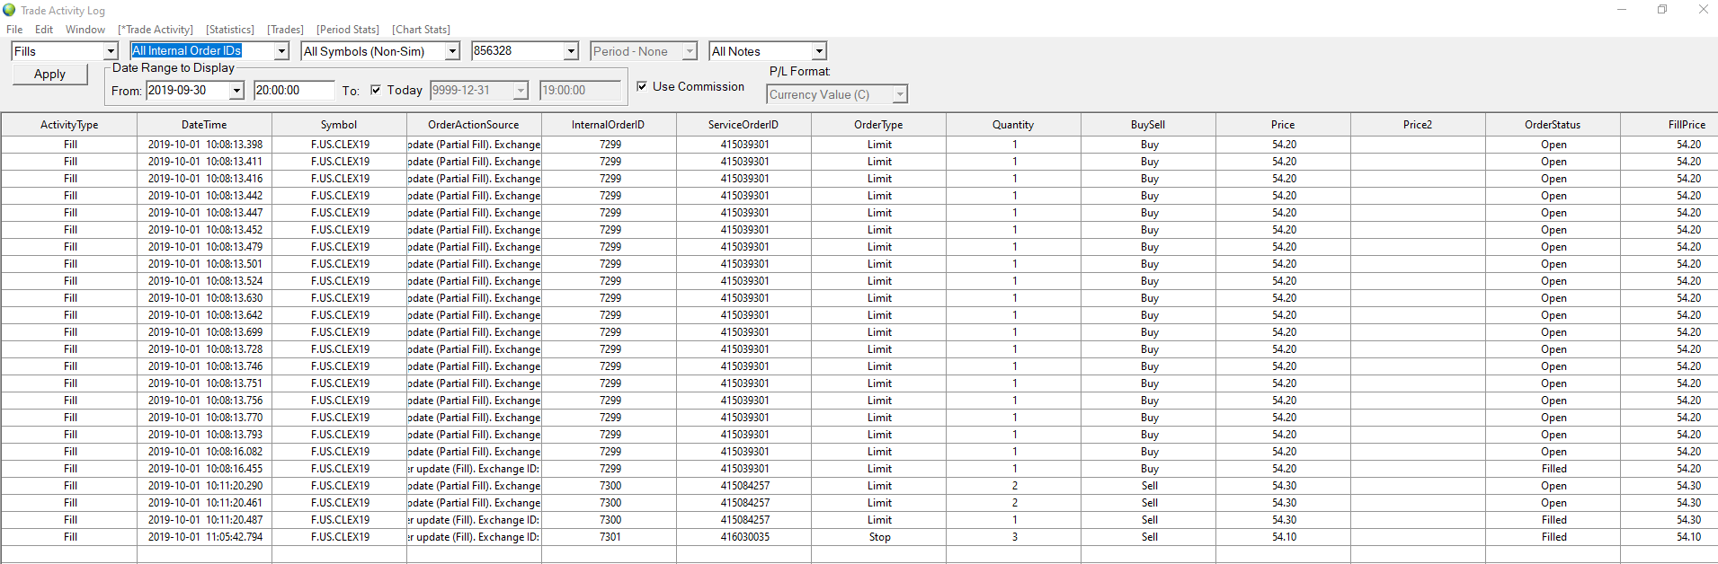This screenshot has width=1718, height=564.
Task: Click the FillPrice column header
Action: [x=1687, y=125]
